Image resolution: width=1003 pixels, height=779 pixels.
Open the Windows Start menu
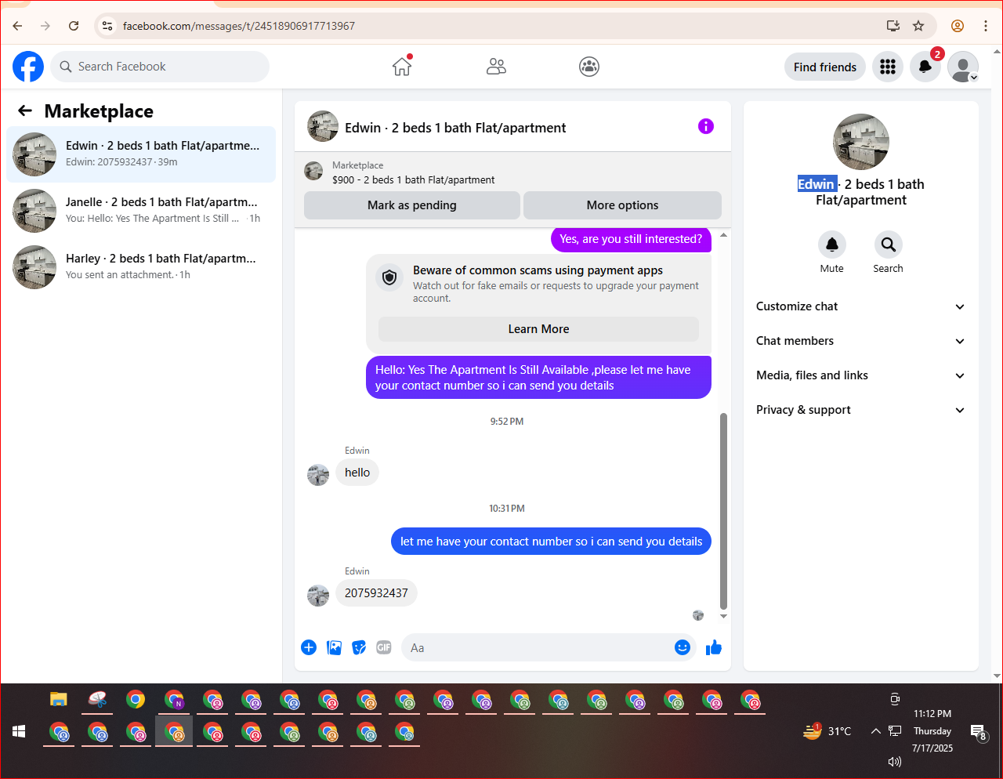(19, 732)
